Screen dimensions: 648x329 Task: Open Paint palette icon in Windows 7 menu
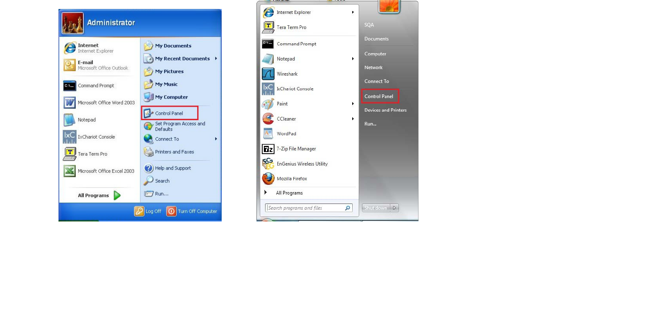point(268,104)
